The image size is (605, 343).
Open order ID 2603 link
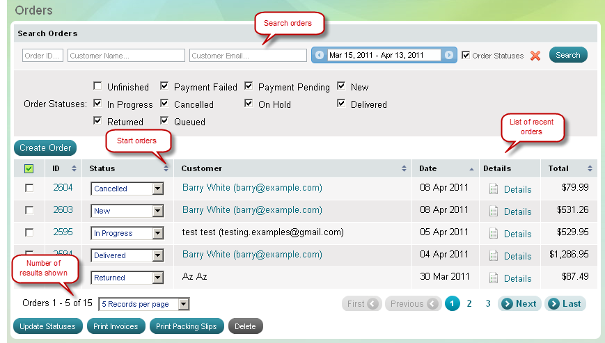63,210
